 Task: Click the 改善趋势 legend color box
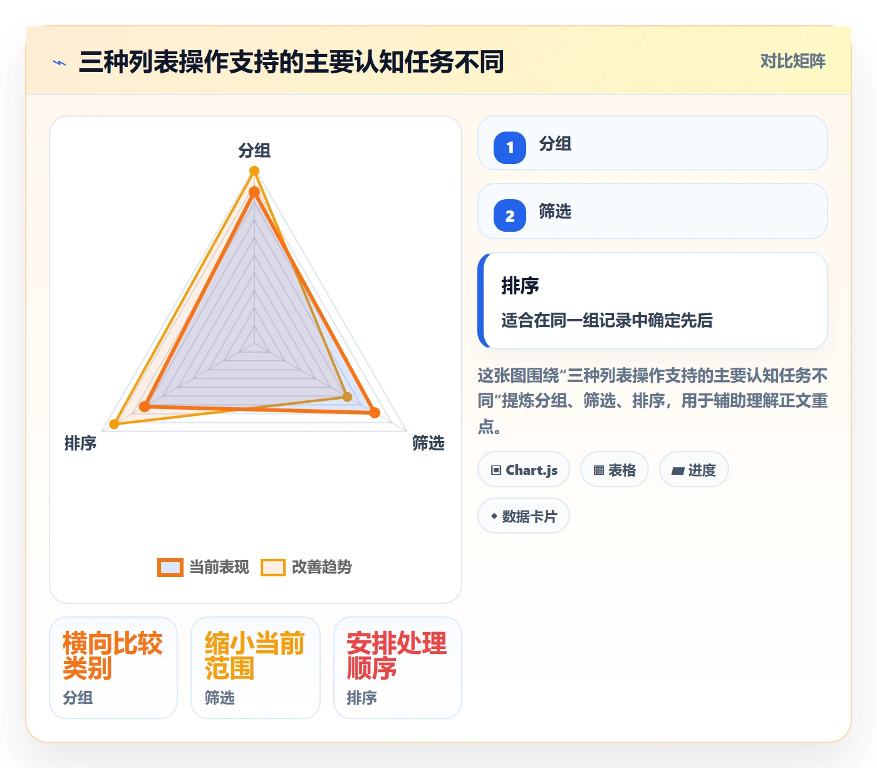coord(273,567)
